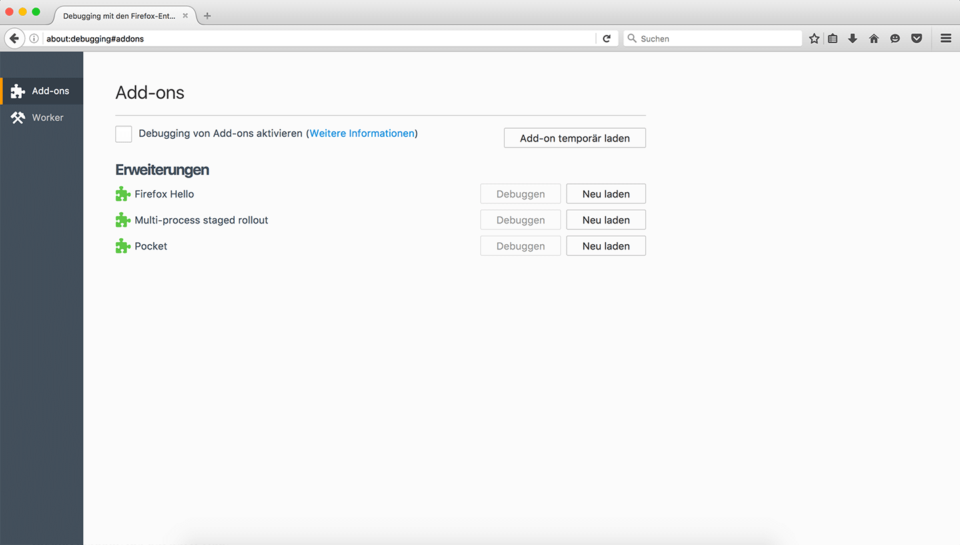The height and width of the screenshot is (545, 960).
Task: Click the Firefox Hello smiley icon
Action: [x=895, y=39]
